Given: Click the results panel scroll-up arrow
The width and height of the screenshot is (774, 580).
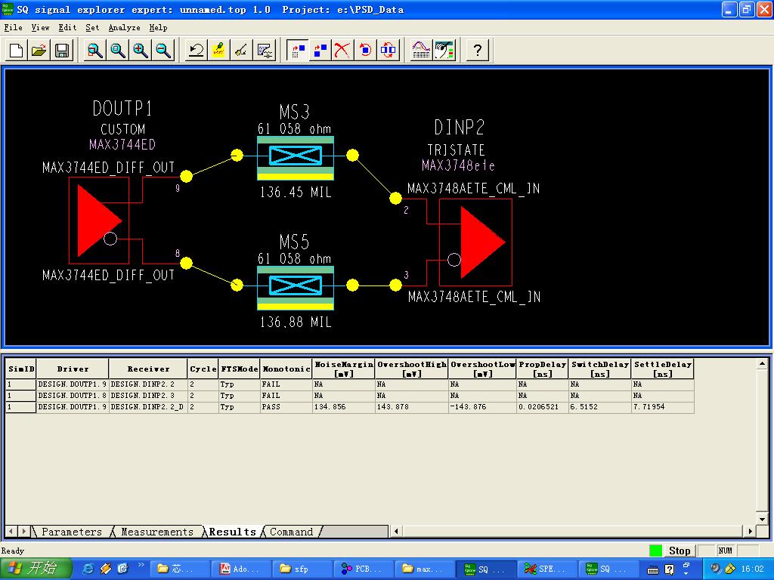Looking at the screenshot, I should (x=762, y=364).
